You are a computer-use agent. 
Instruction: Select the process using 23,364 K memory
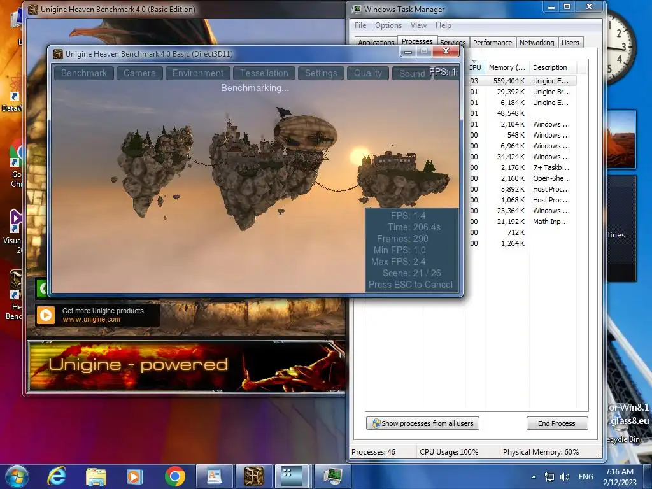tap(520, 211)
